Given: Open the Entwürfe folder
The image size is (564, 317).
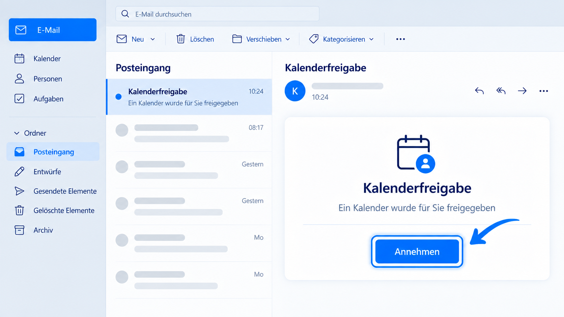Looking at the screenshot, I should coord(38,171).
